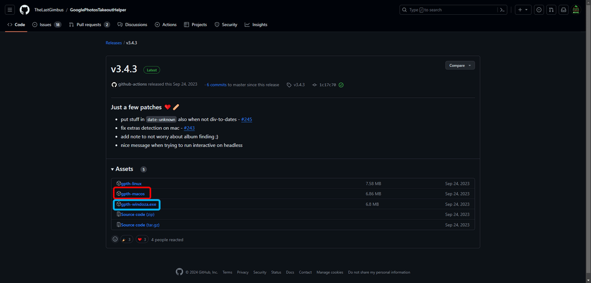Download gpth-windoza.exe asset
Image resolution: width=591 pixels, height=283 pixels.
[138, 204]
